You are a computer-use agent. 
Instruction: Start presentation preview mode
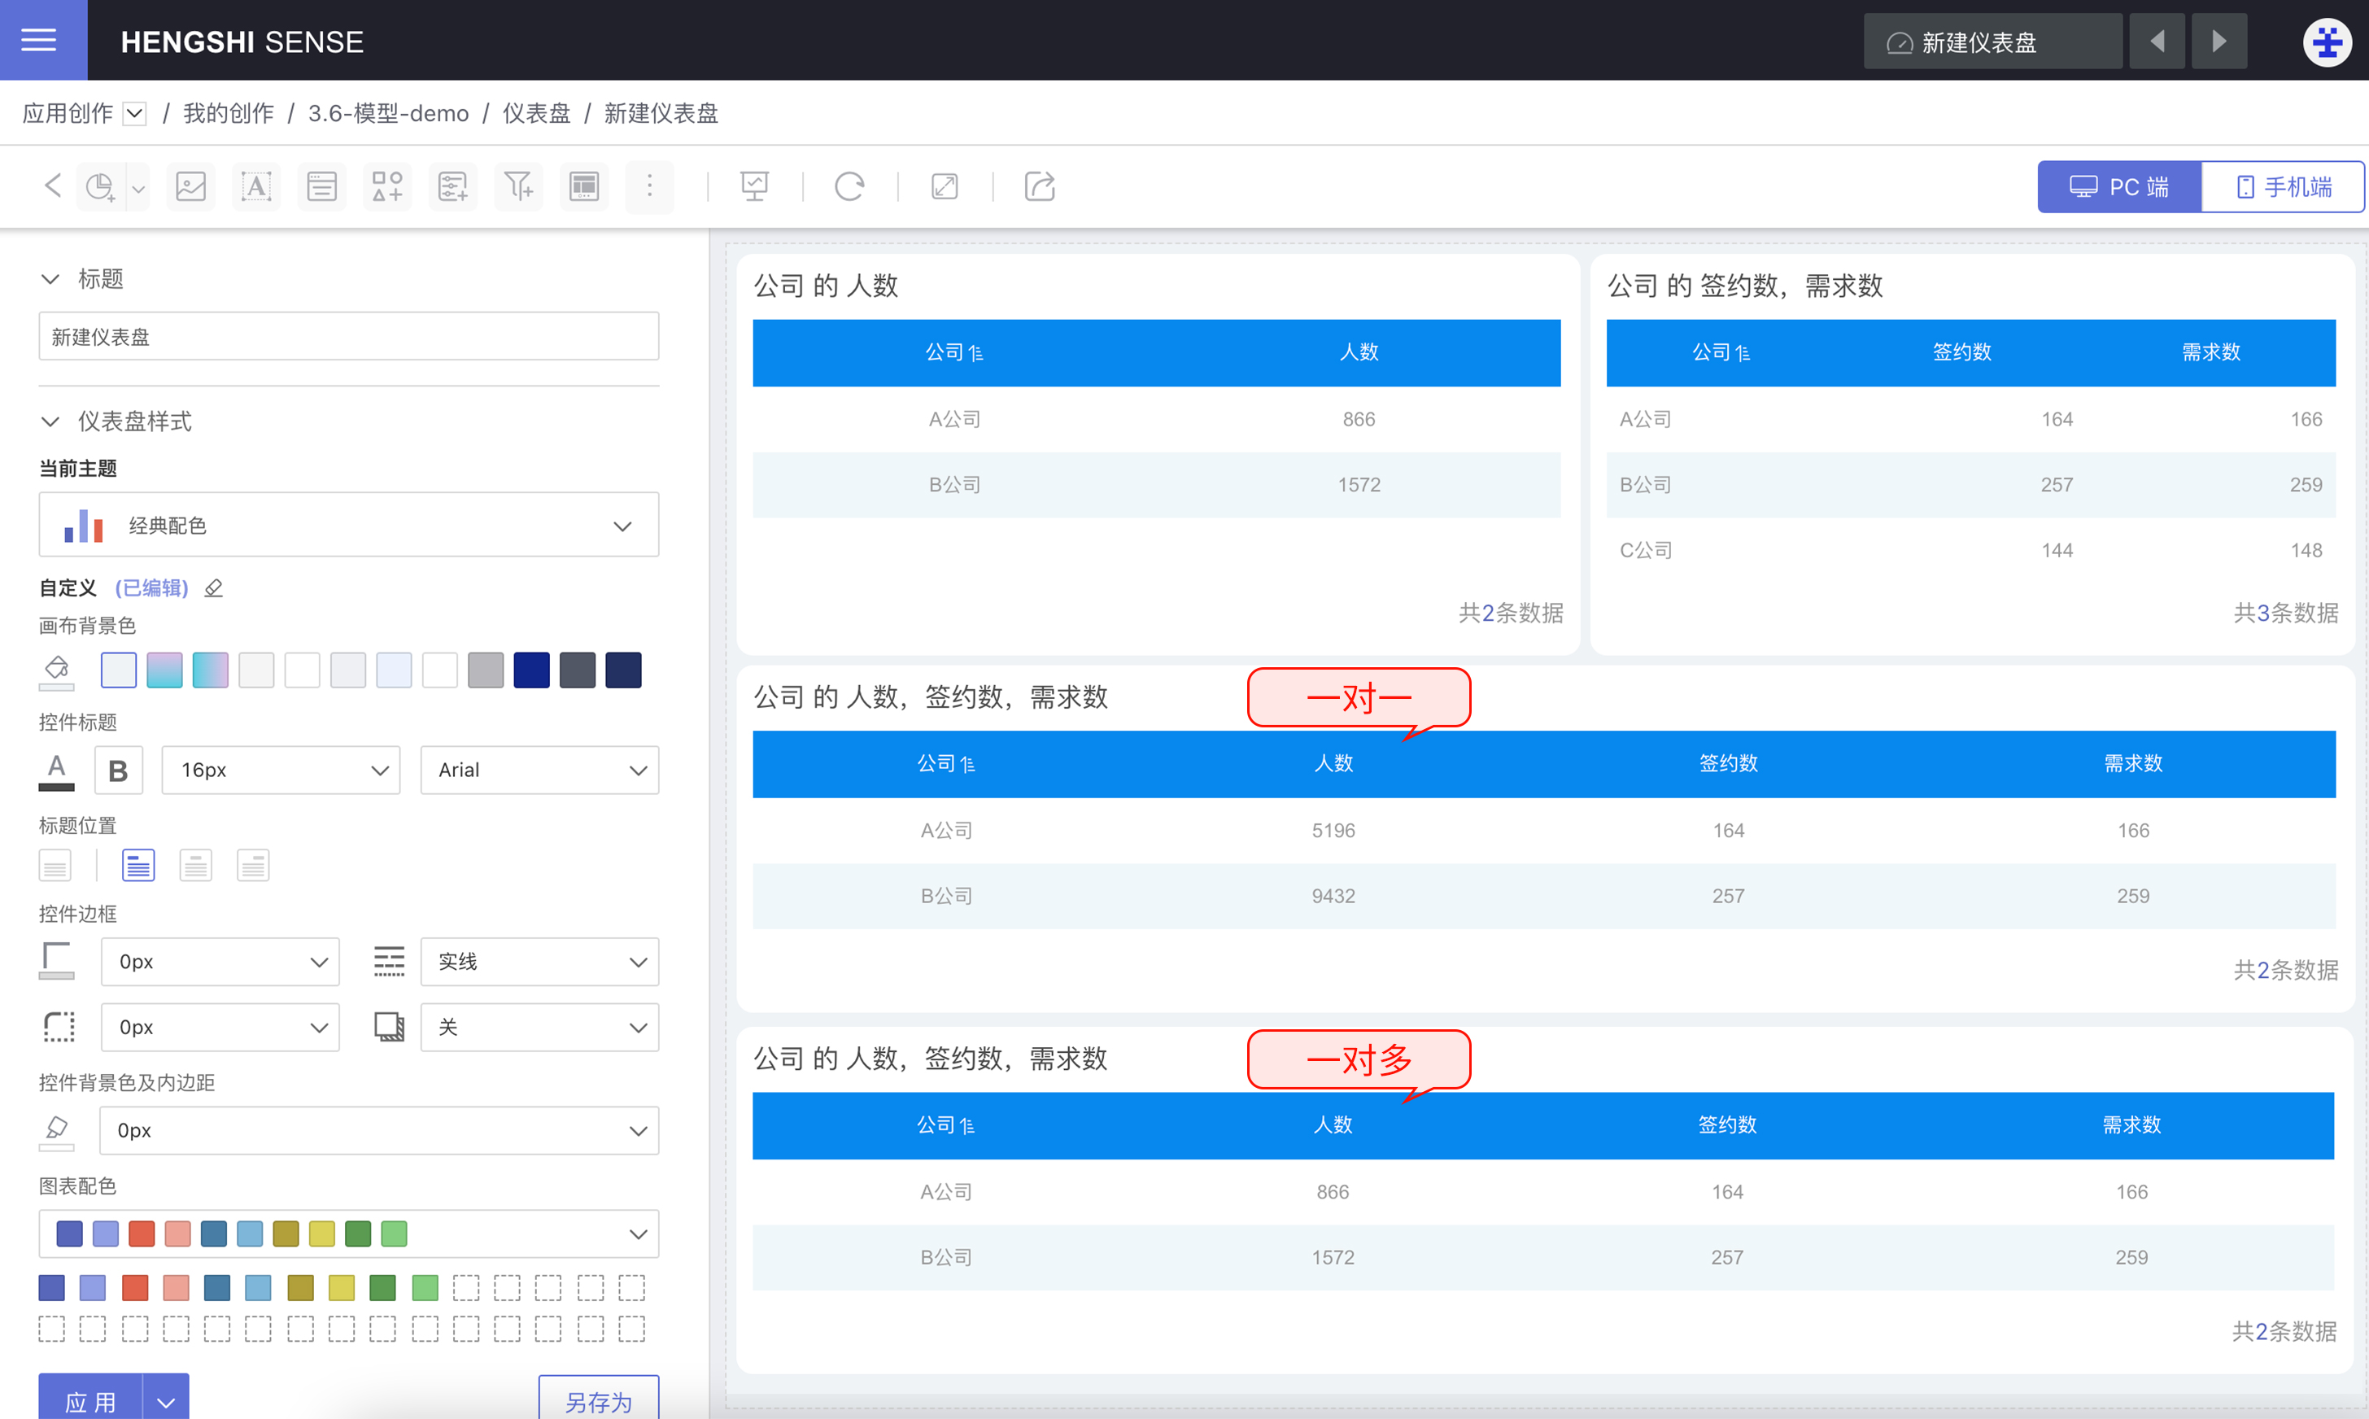[755, 186]
